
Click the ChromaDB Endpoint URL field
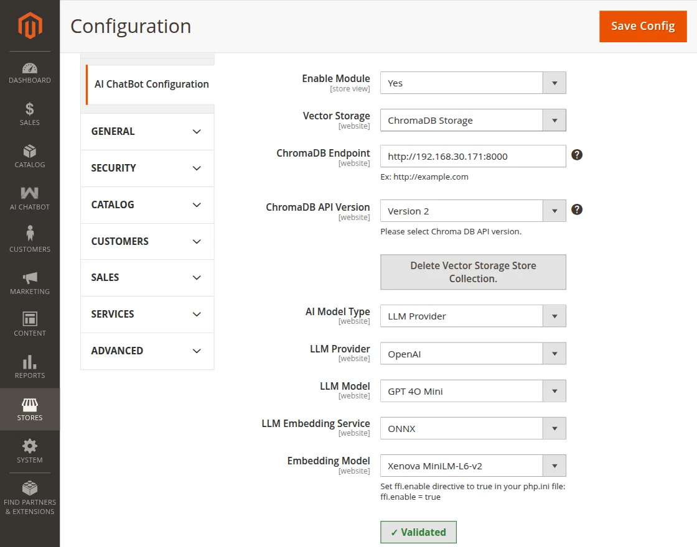pos(473,157)
